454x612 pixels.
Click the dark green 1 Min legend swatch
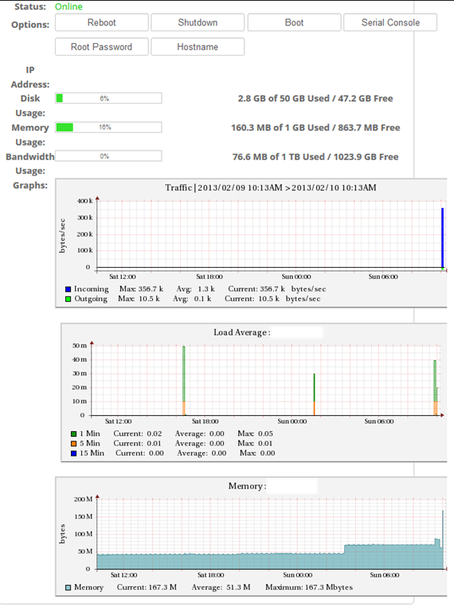click(74, 433)
